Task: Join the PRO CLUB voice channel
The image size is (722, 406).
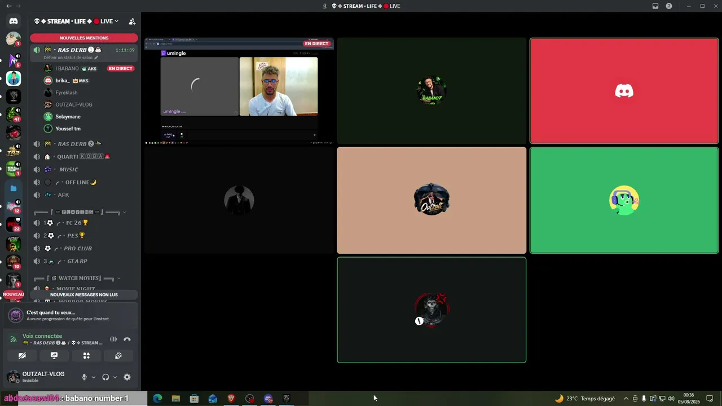Action: tap(84, 248)
